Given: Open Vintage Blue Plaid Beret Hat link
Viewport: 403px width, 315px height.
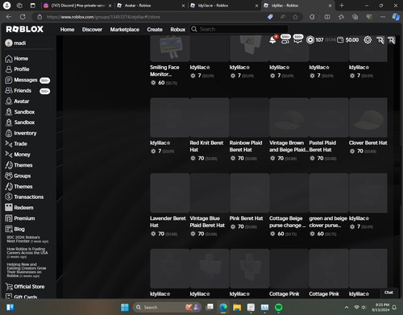Looking at the screenshot, I should (207, 222).
